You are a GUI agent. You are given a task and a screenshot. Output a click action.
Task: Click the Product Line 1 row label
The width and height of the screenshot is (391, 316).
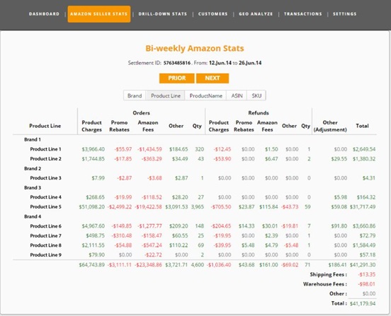(45, 149)
